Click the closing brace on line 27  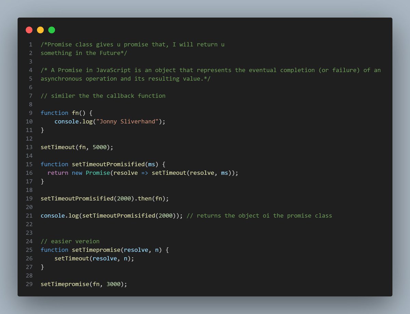click(42, 267)
